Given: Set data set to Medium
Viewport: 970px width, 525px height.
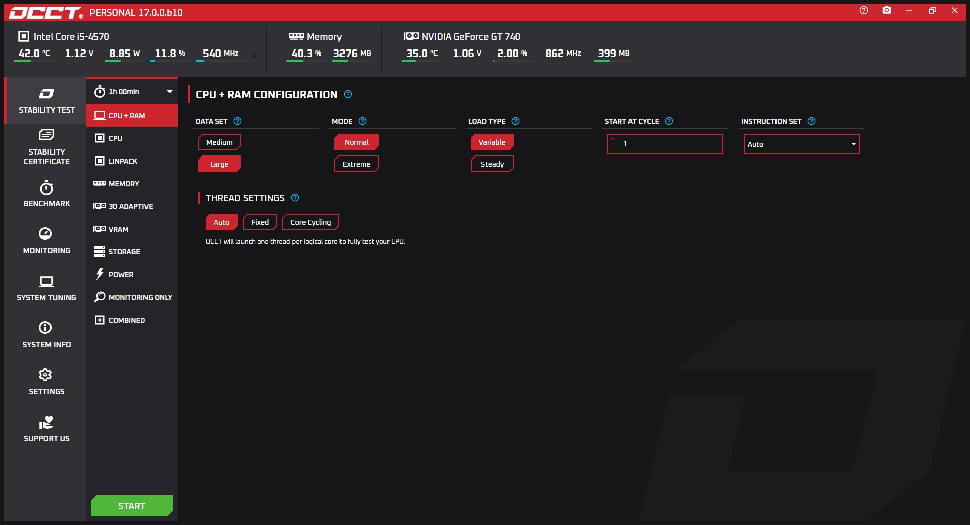Looking at the screenshot, I should pyautogui.click(x=219, y=142).
